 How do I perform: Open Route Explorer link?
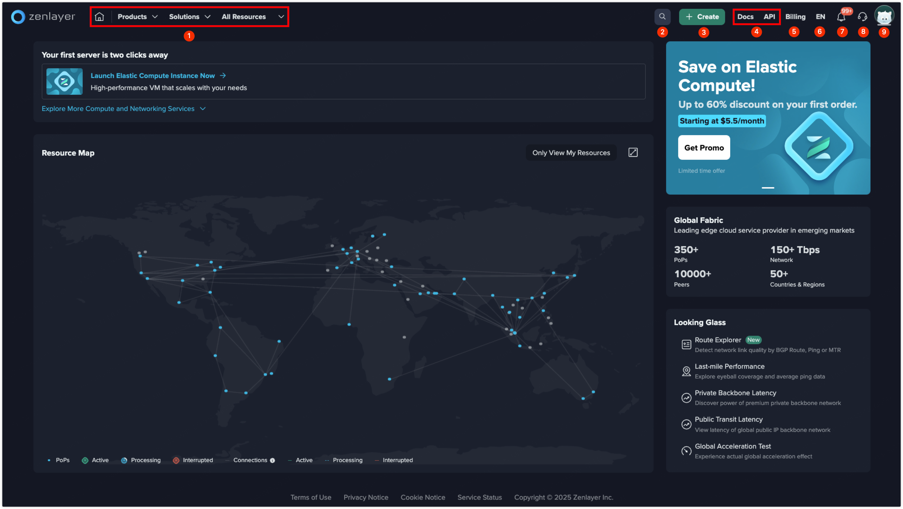click(718, 340)
